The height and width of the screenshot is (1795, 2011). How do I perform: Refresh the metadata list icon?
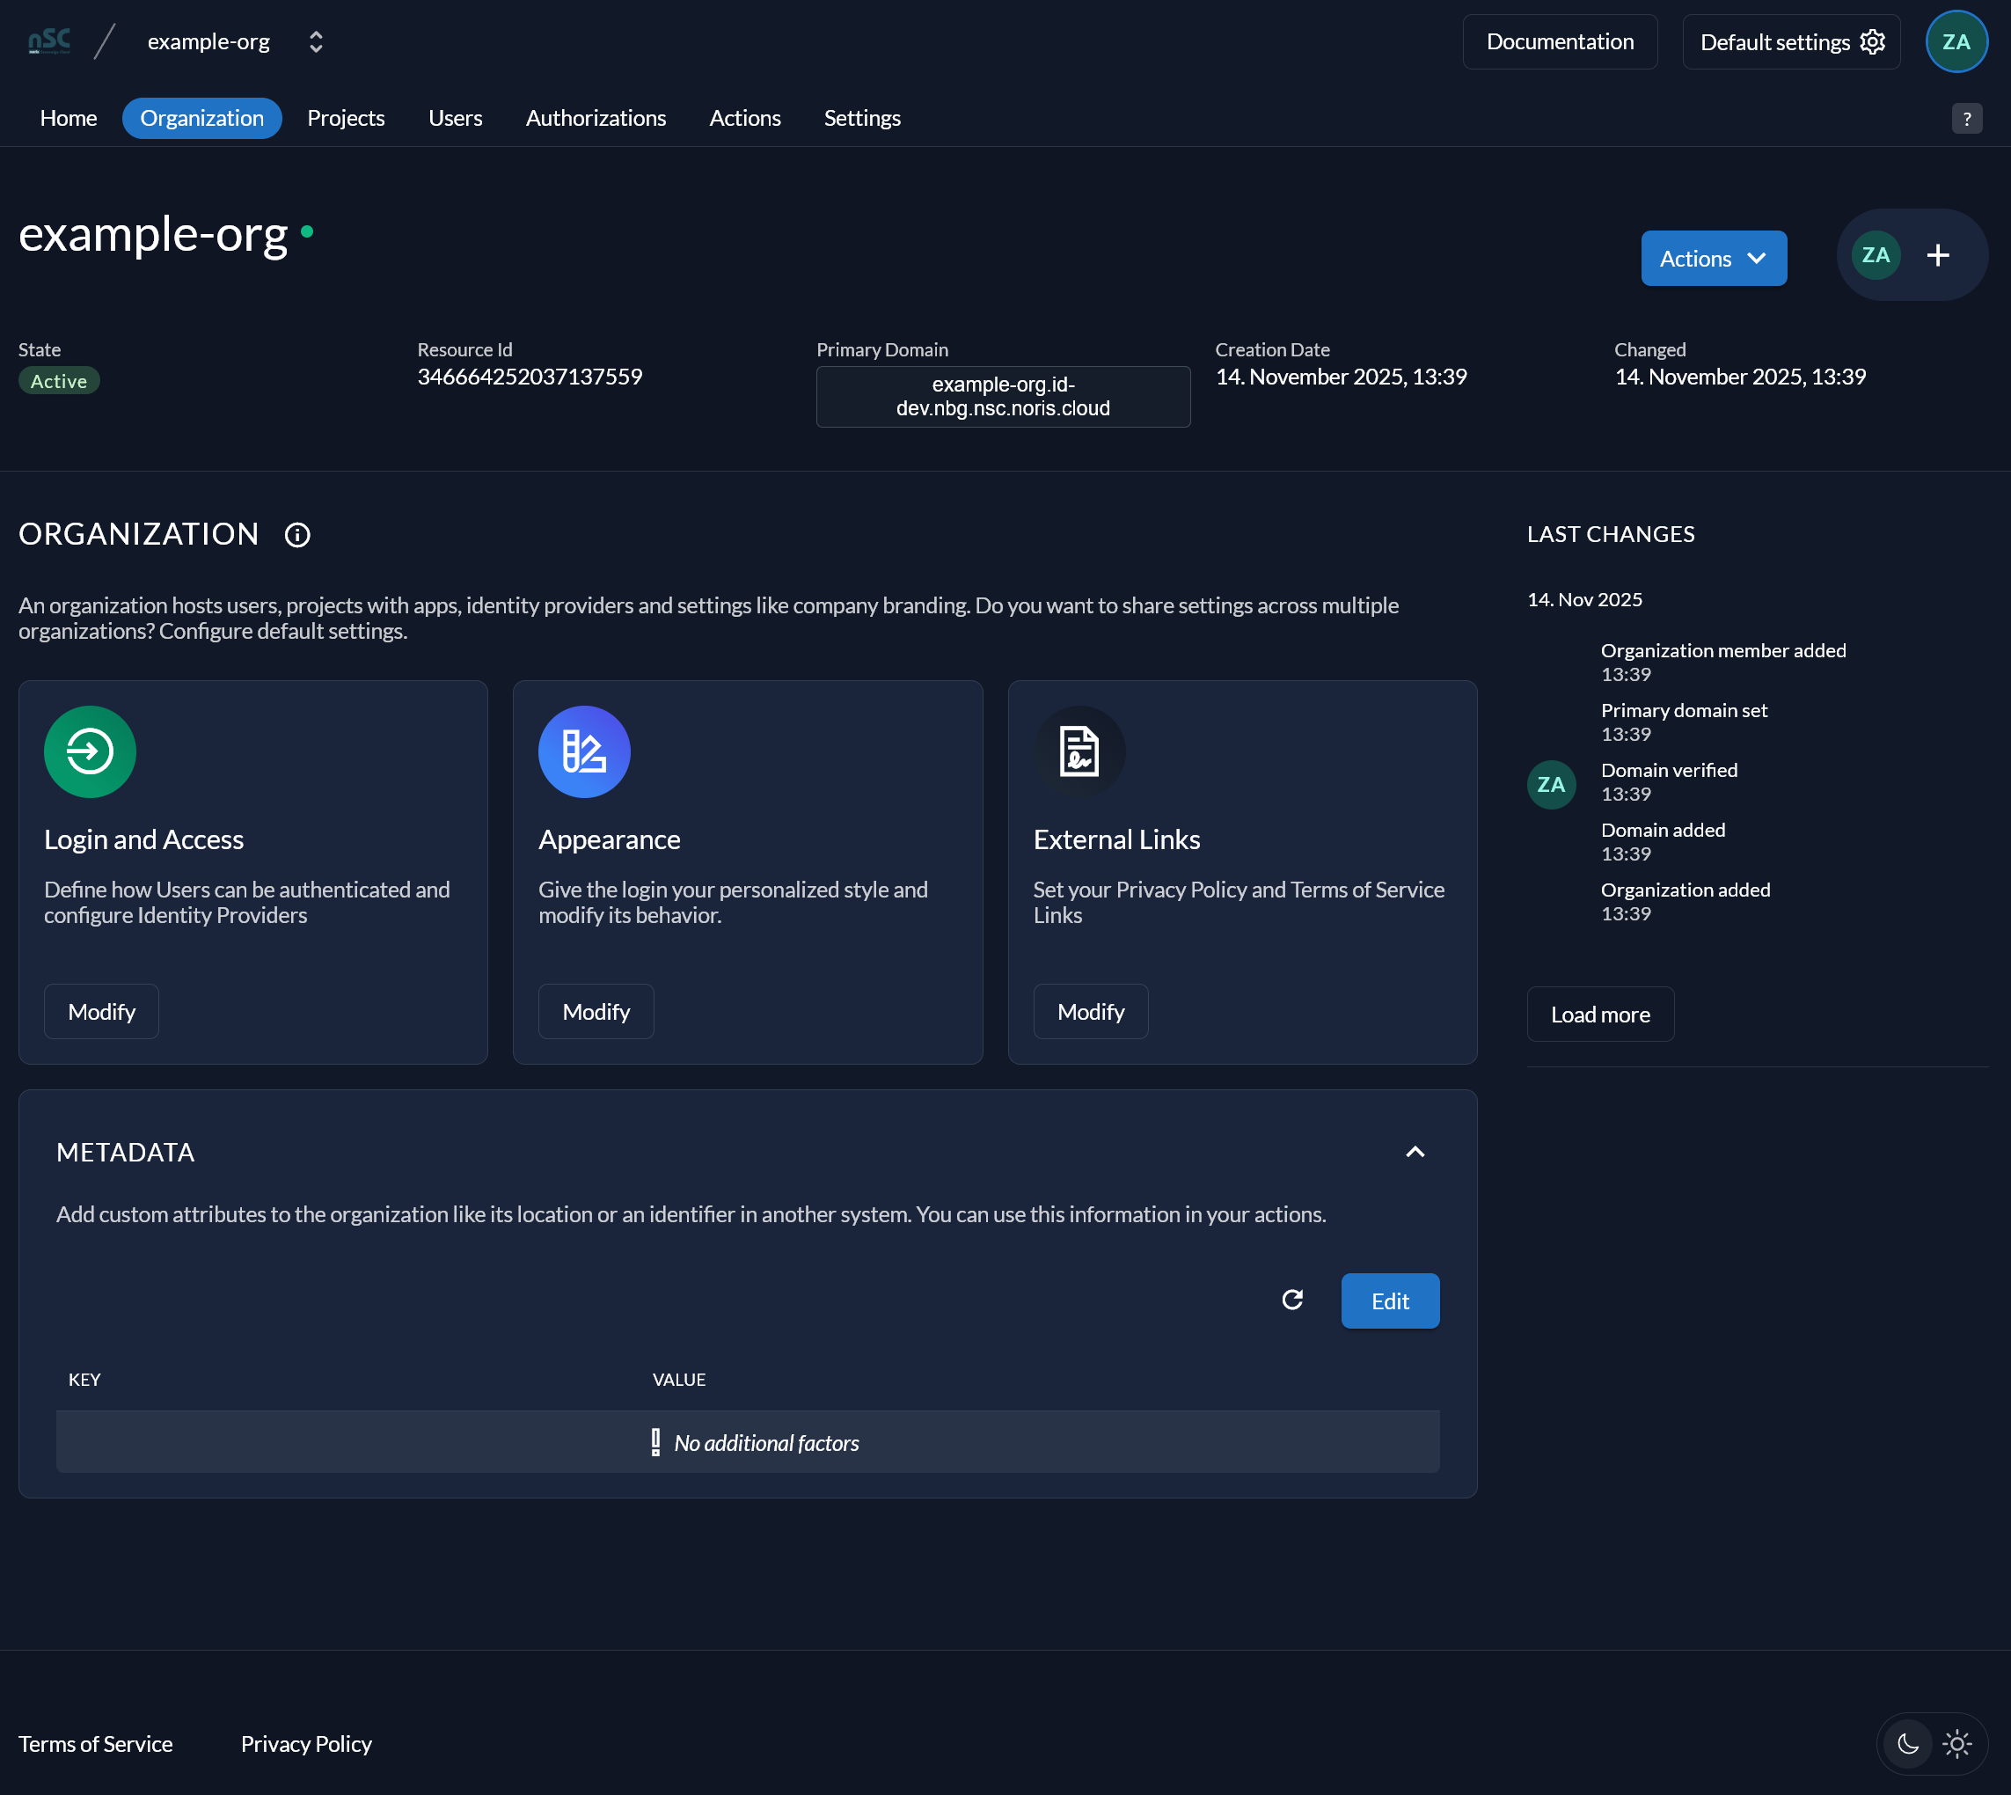click(1292, 1300)
